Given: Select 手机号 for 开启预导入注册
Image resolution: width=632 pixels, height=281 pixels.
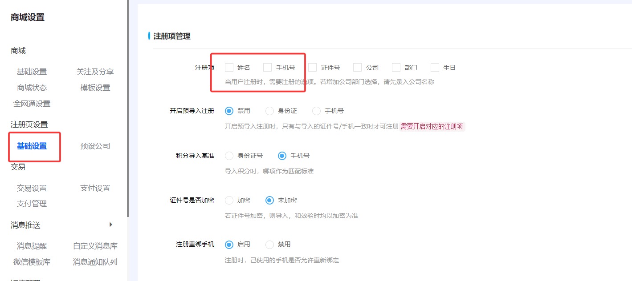Looking at the screenshot, I should 316,111.
